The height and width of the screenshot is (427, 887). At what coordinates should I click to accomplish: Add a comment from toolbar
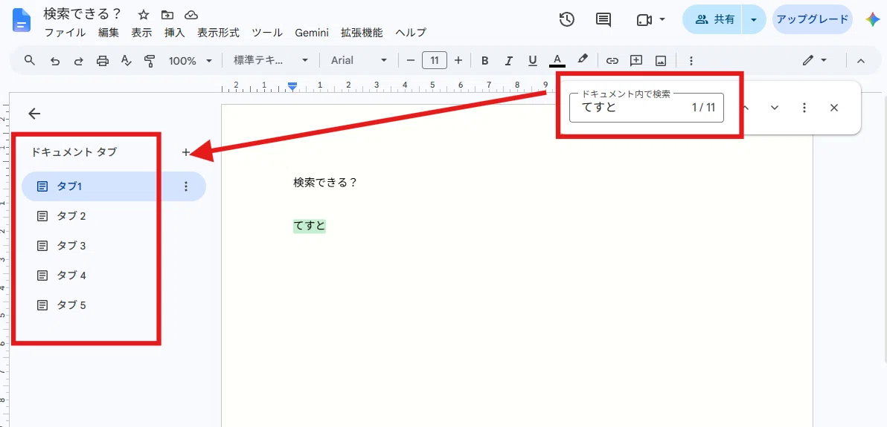tap(636, 60)
